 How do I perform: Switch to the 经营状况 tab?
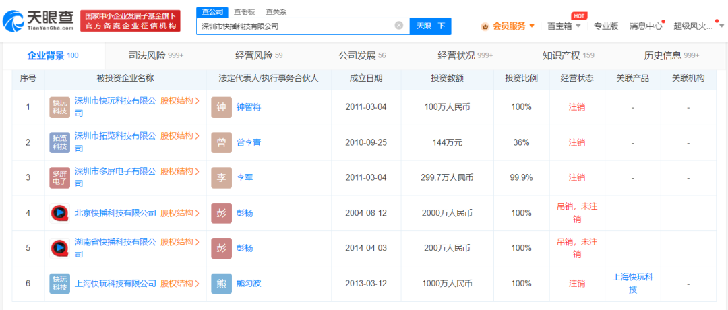pos(464,56)
